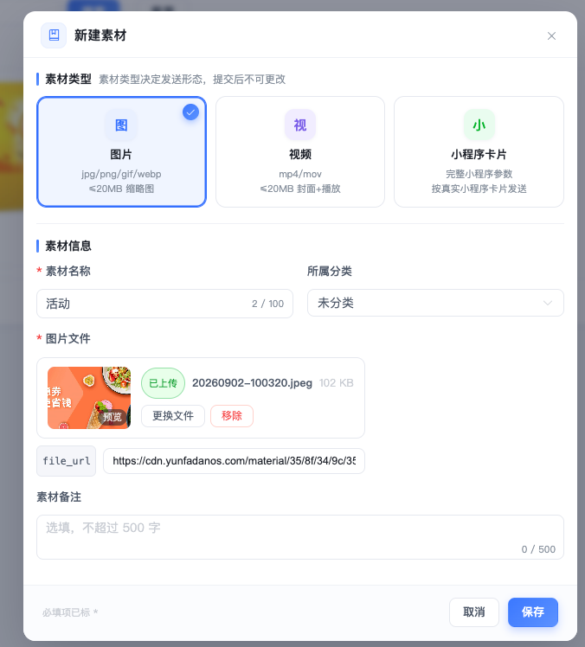Click the 素材备注 remarks textarea
The width and height of the screenshot is (585, 647).
(x=300, y=537)
